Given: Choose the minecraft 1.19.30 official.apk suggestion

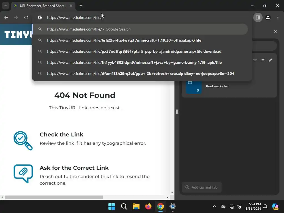Looking at the screenshot, I should click(140, 40).
